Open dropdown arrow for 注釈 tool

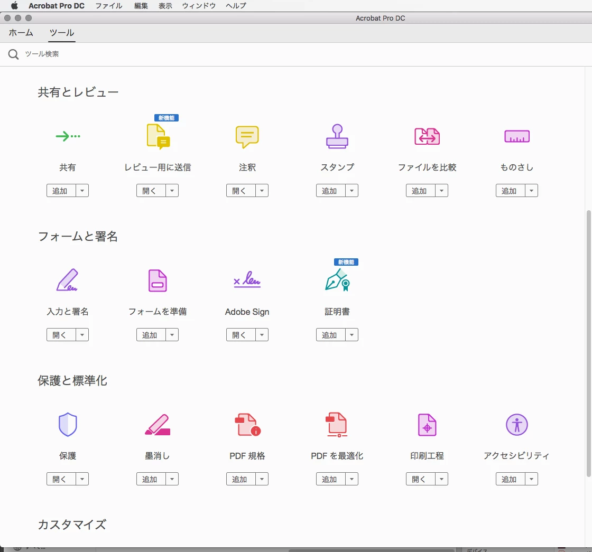click(x=262, y=191)
